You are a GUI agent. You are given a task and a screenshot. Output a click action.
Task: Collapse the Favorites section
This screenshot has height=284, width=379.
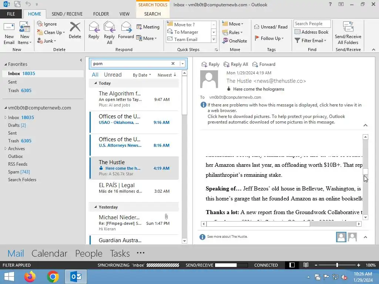pos(5,64)
